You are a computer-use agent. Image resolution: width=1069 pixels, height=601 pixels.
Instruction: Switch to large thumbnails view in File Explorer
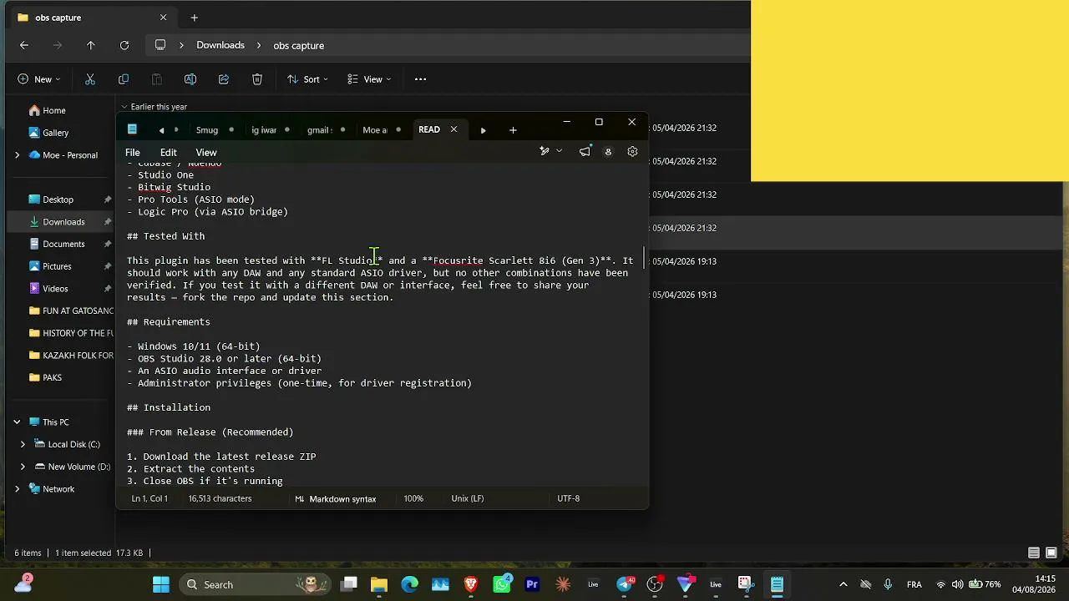1051,553
